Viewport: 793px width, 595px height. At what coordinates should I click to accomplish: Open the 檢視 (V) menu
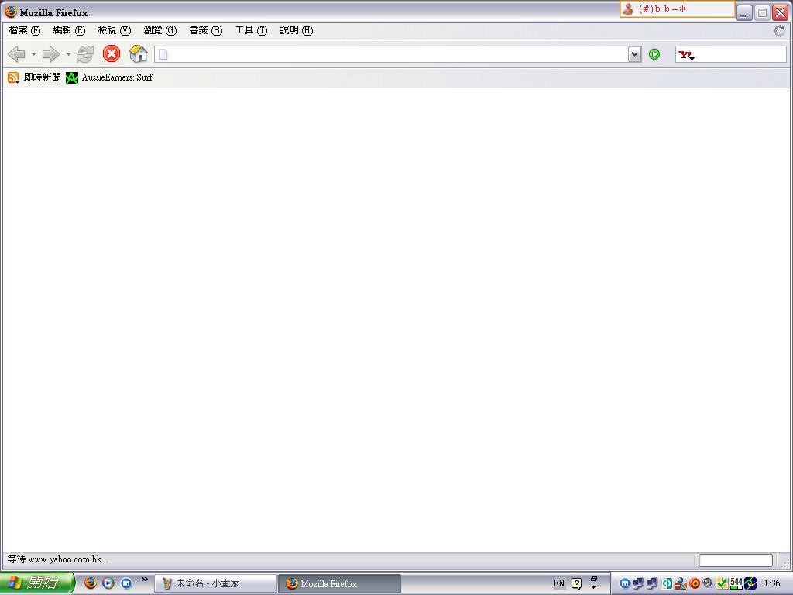(114, 30)
